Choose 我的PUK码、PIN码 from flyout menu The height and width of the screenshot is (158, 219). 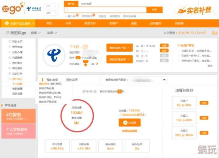pyautogui.click(x=50, y=97)
